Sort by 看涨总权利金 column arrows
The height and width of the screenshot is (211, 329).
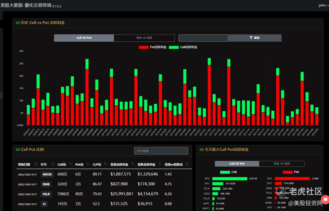pos(133,164)
